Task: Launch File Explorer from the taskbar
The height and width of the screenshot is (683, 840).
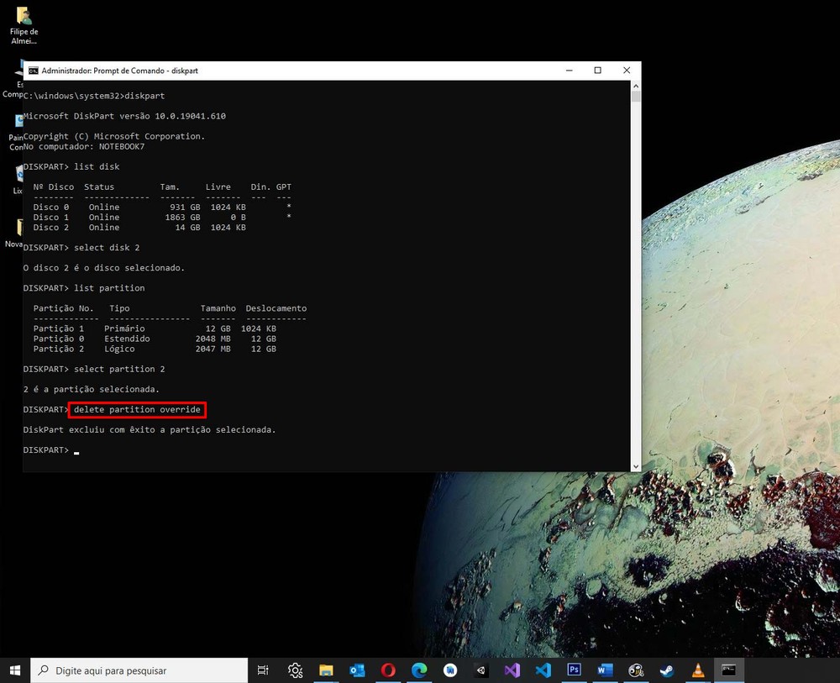Action: pyautogui.click(x=326, y=670)
